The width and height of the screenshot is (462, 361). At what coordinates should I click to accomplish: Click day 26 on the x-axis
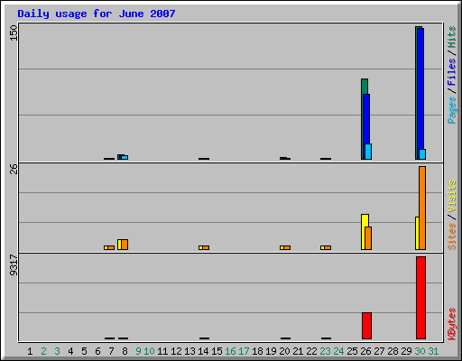365,351
